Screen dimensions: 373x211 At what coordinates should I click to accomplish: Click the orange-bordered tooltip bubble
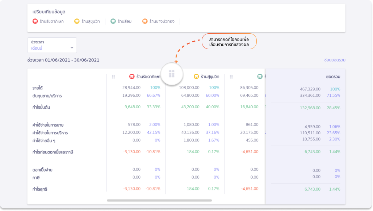tap(229, 41)
